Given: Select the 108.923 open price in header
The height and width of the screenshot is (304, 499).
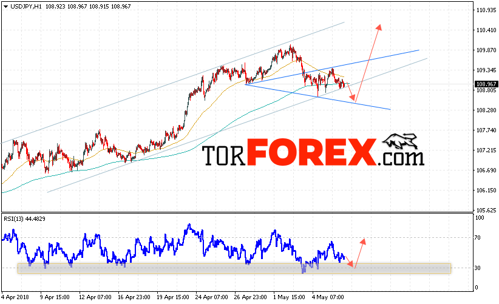Looking at the screenshot, I should 55,6.
